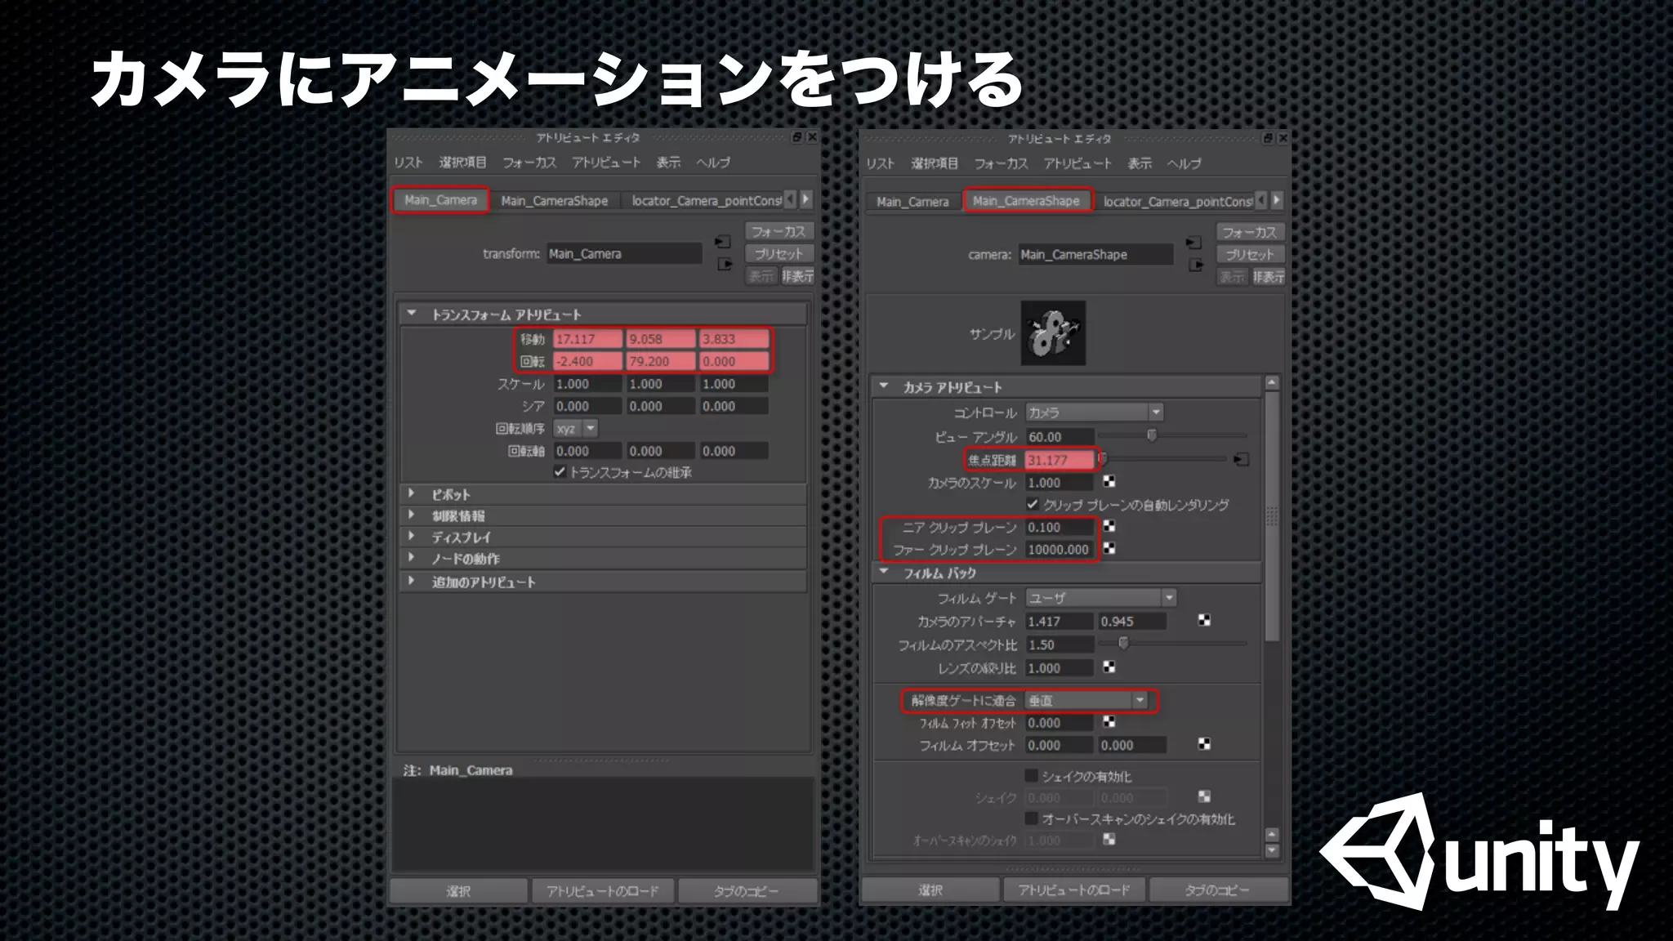The height and width of the screenshot is (941, 1673).
Task: Collapse トランスフォーム アトリビュート section
Action: click(412, 314)
